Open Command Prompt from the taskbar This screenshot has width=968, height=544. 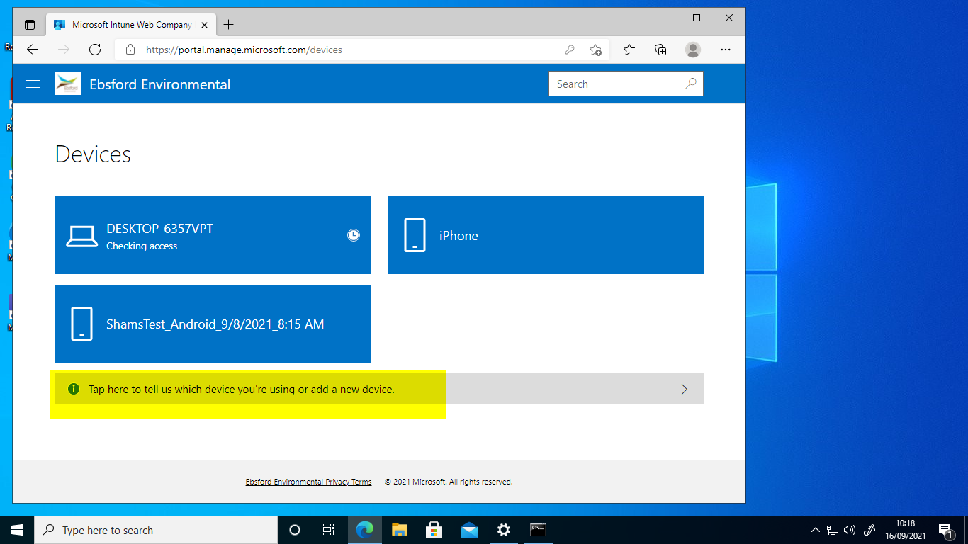tap(538, 530)
